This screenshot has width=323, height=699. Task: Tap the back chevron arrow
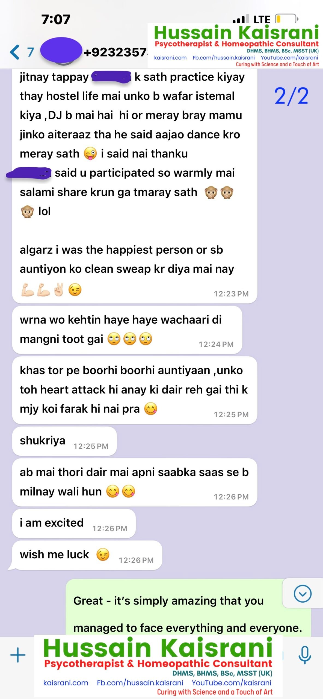(x=15, y=52)
